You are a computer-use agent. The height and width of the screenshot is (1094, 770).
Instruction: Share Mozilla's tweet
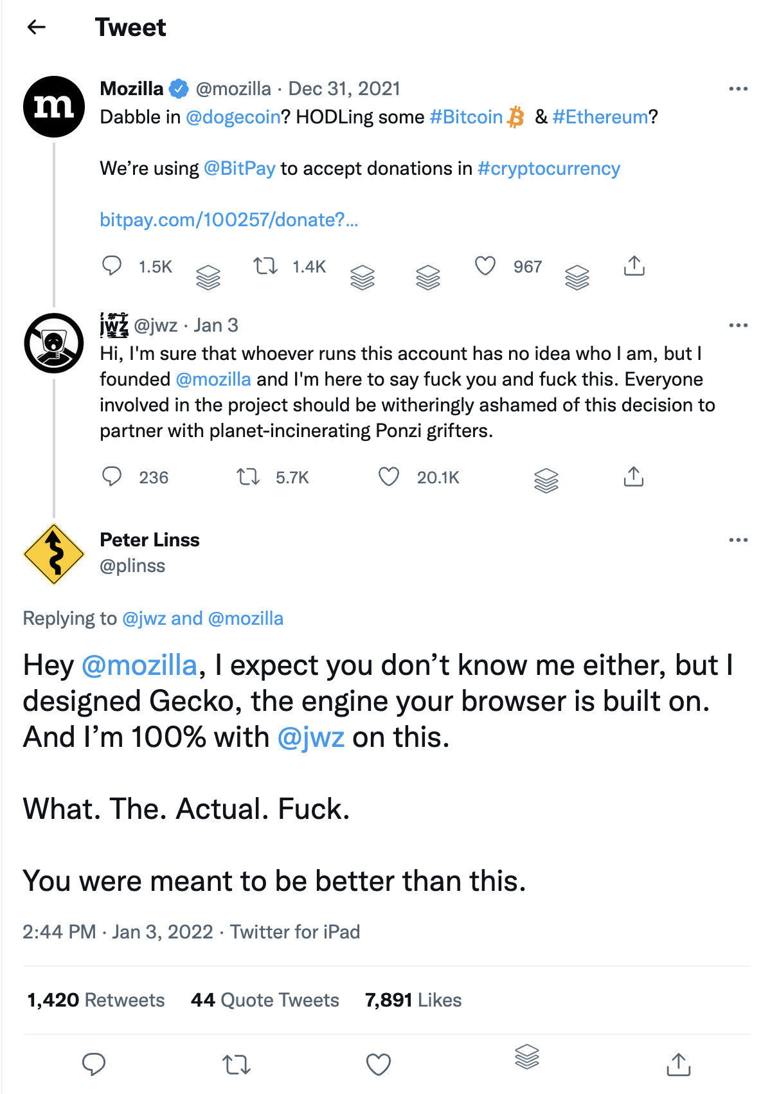(634, 265)
